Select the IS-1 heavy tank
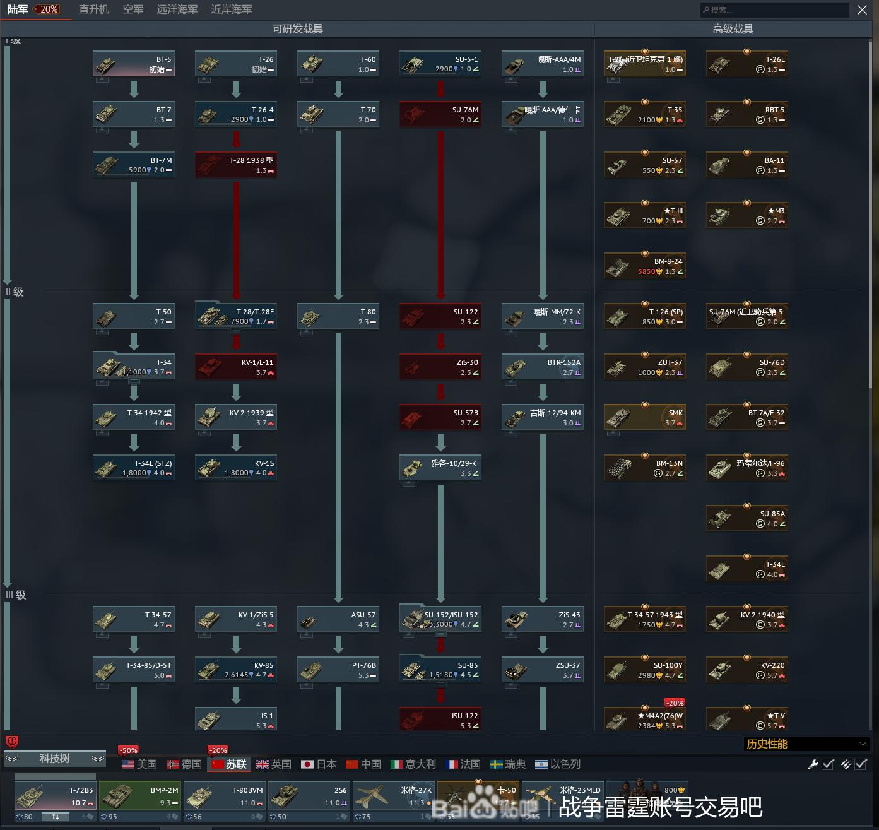 tap(236, 720)
